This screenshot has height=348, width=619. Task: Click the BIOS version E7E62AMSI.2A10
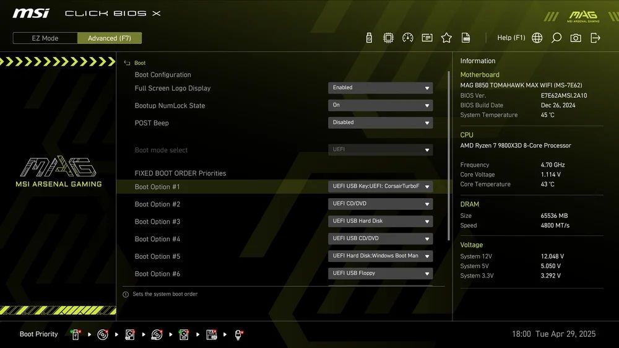click(x=564, y=95)
